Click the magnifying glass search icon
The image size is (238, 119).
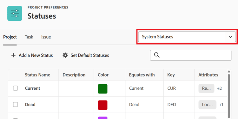tap(157, 55)
